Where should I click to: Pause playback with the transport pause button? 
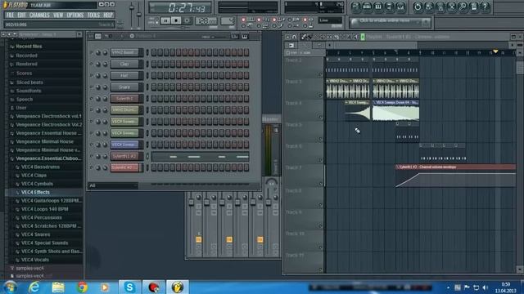(x=165, y=20)
